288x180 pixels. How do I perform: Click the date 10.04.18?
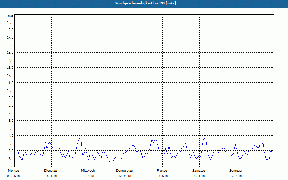50,176
